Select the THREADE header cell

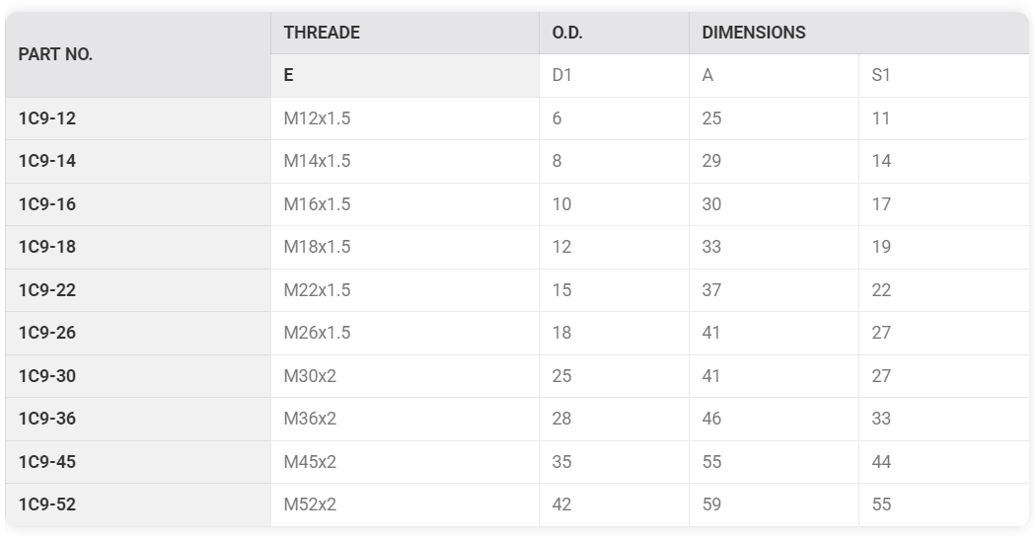[405, 33]
